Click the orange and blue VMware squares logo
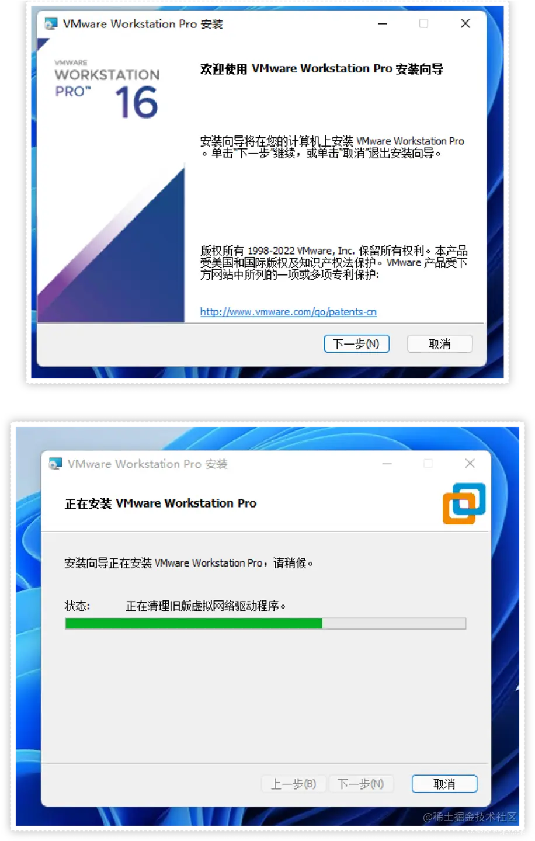This screenshot has height=841, width=535. pos(464,503)
